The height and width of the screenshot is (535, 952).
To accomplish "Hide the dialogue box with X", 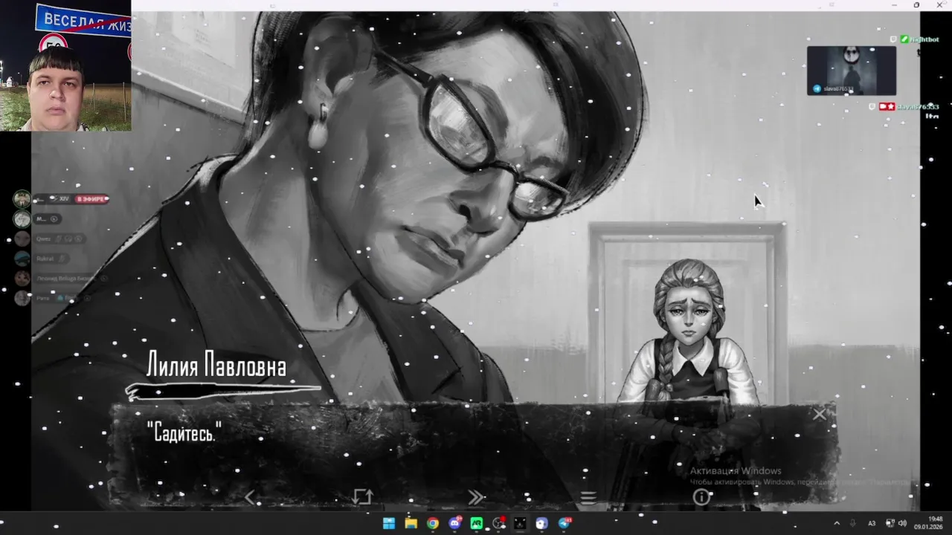I will 819,415.
